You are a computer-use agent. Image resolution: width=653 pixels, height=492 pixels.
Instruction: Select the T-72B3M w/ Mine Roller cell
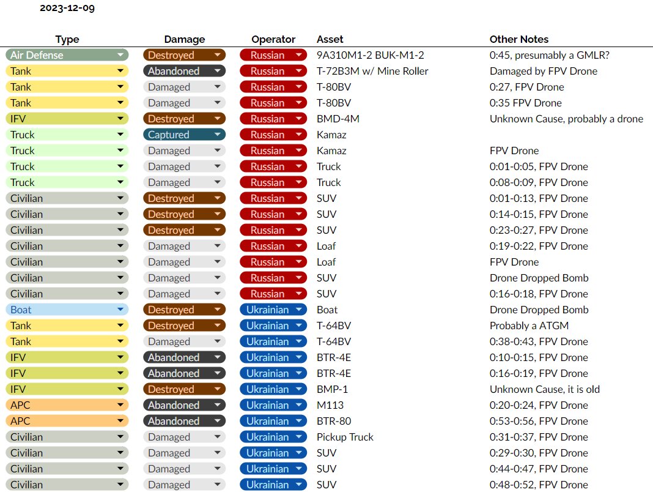pyautogui.click(x=372, y=71)
